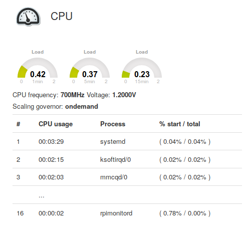
Task: Click the % start / total column header
Action: tap(179, 124)
